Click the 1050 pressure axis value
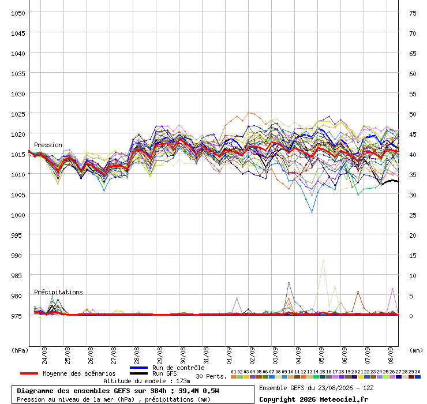 pos(18,13)
